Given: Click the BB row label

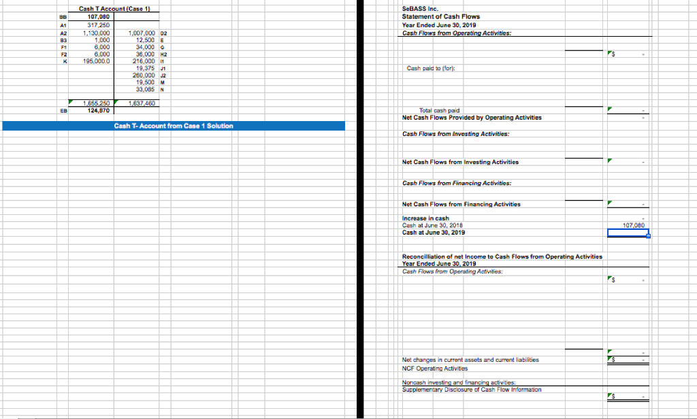Looking at the screenshot, I should (63, 17).
